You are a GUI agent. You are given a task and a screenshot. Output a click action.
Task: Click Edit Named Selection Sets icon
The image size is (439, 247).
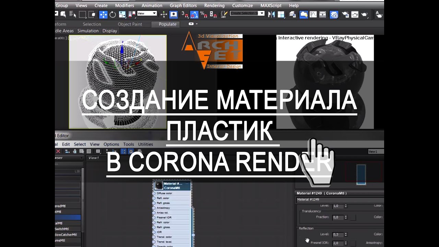click(x=224, y=14)
